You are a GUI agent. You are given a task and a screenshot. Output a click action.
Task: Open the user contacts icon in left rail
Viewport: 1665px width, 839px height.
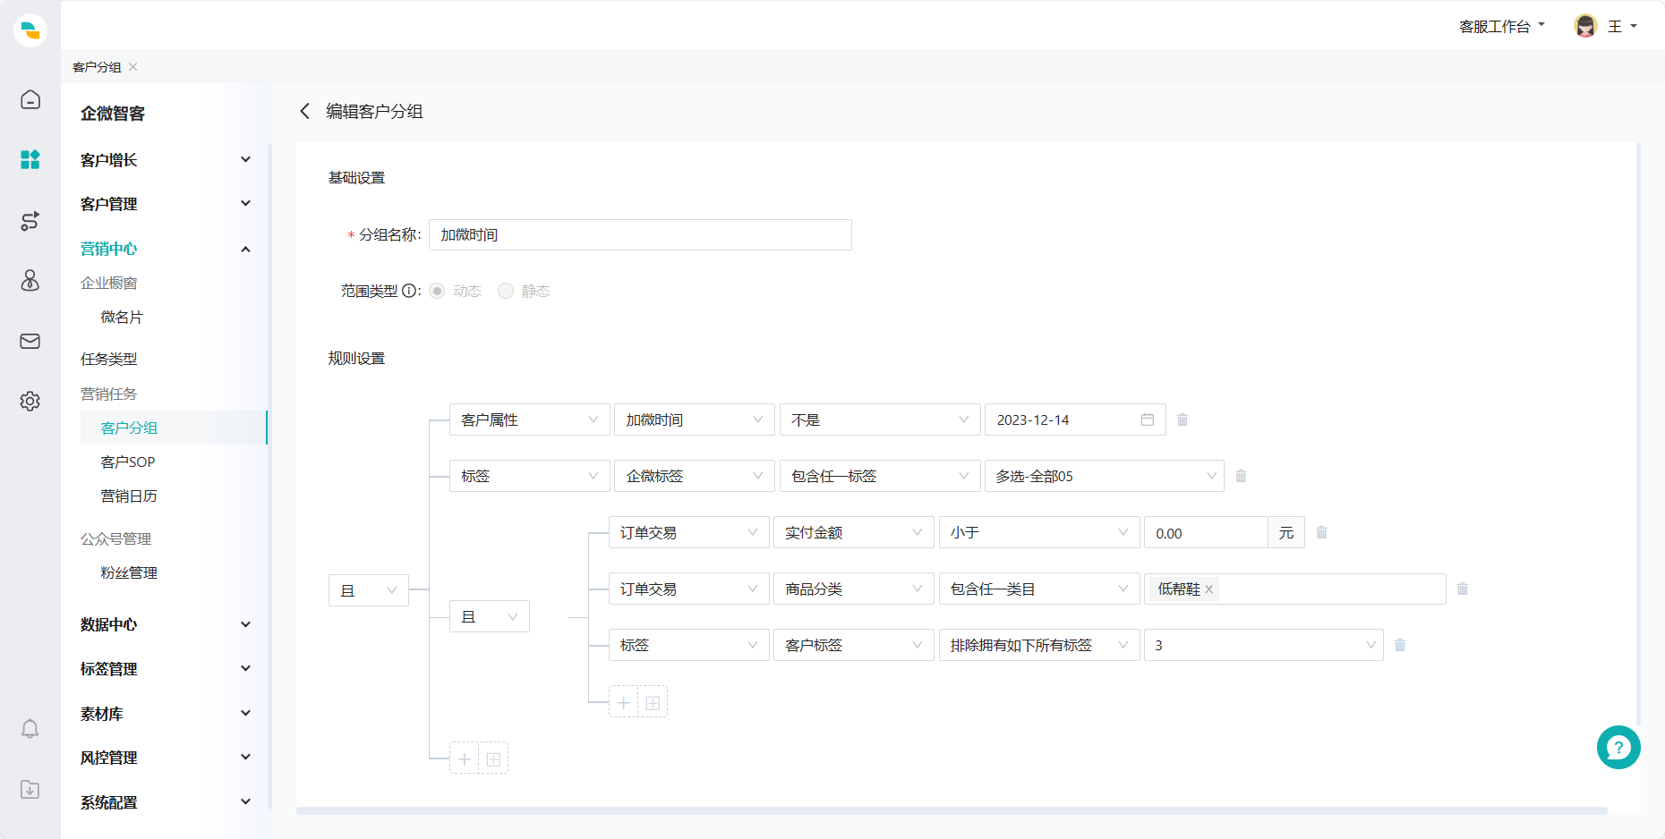click(30, 281)
